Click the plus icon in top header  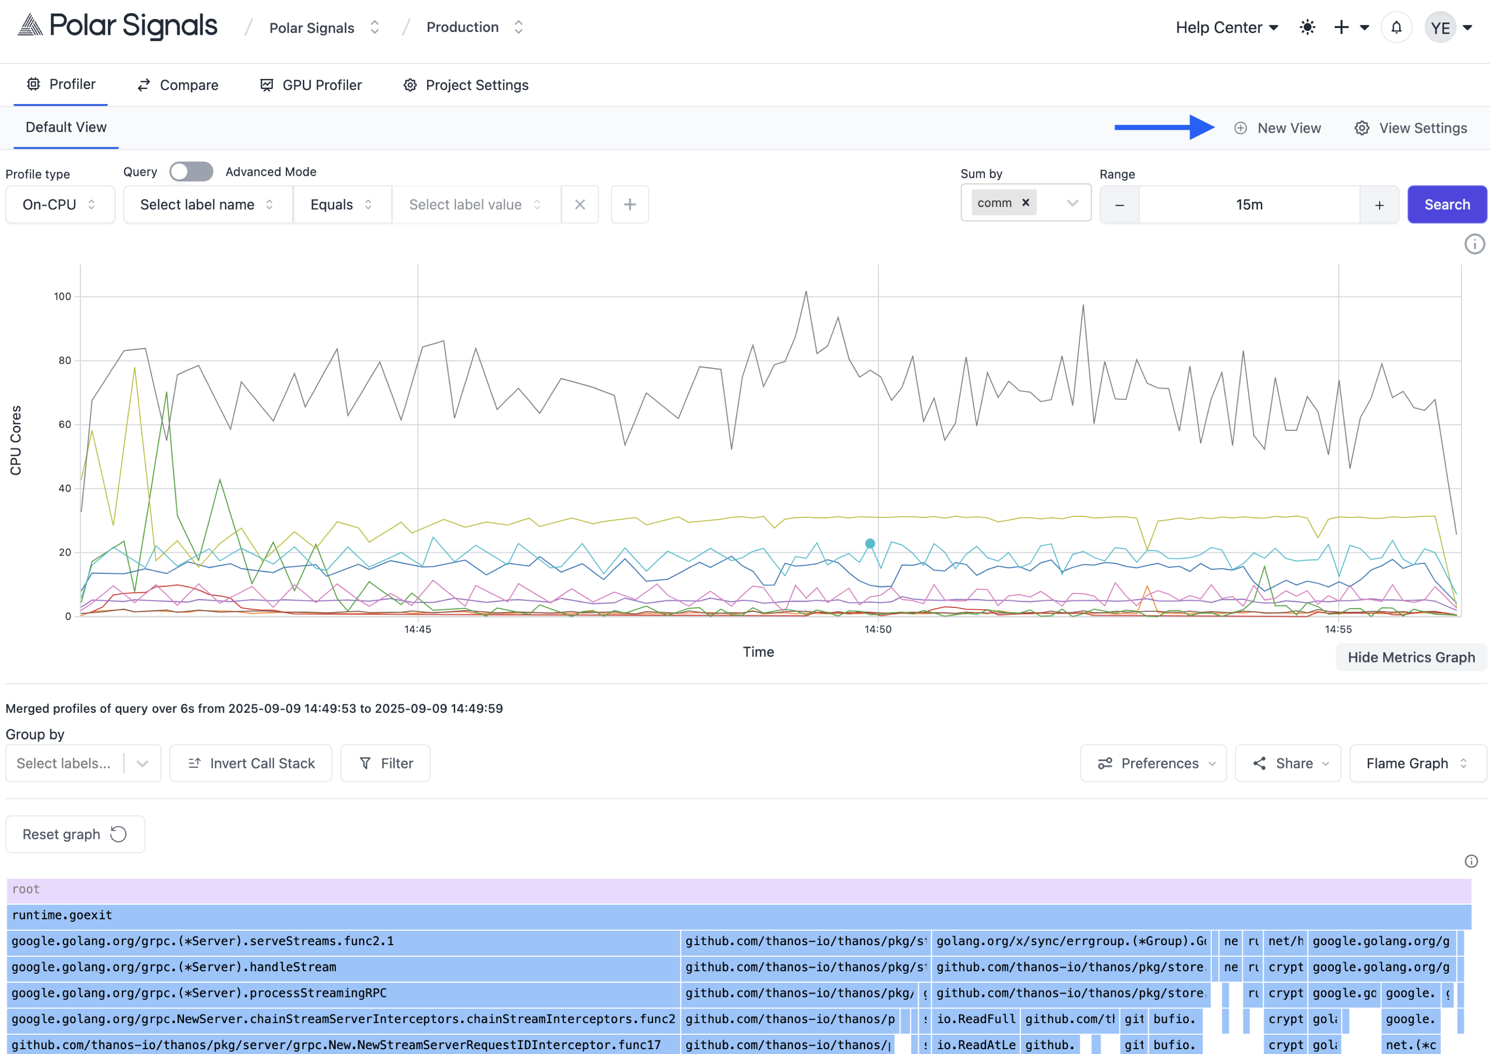[x=1341, y=27]
